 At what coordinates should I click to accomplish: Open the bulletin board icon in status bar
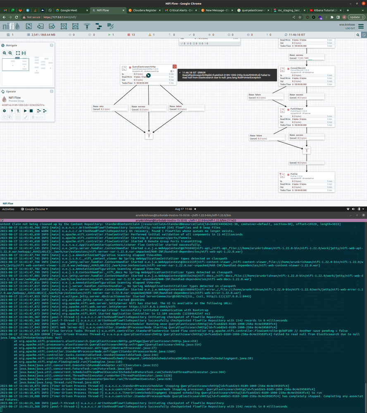pos(364,35)
